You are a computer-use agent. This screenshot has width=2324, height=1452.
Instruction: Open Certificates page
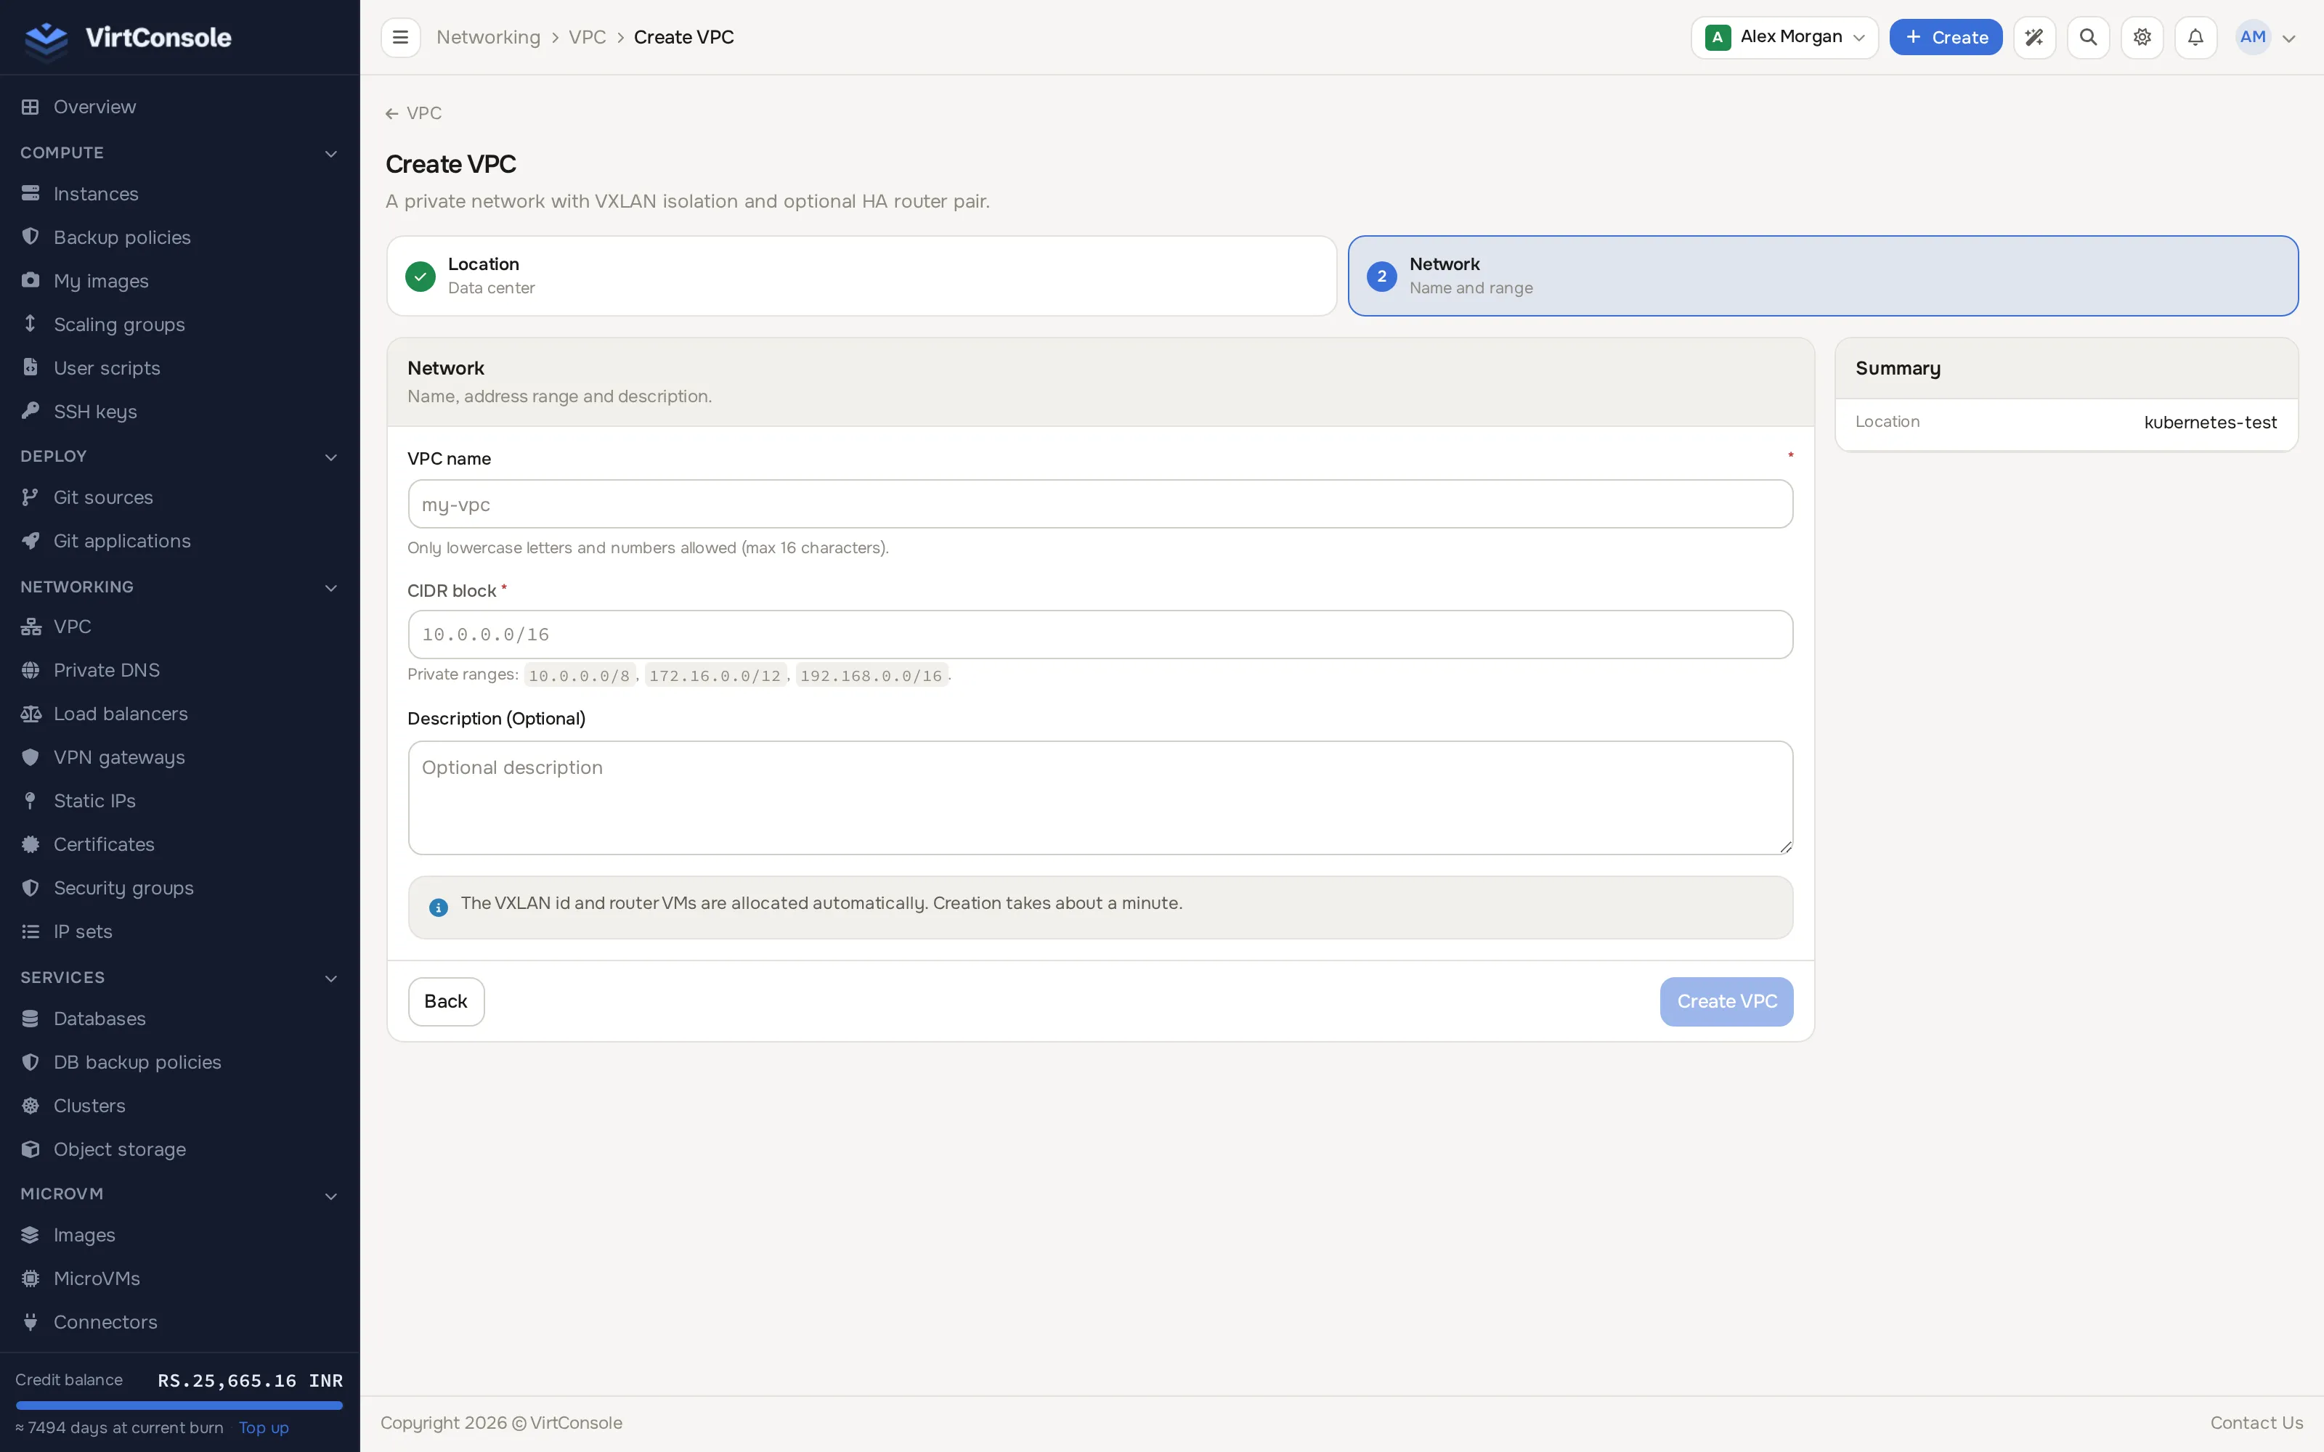pyautogui.click(x=179, y=844)
